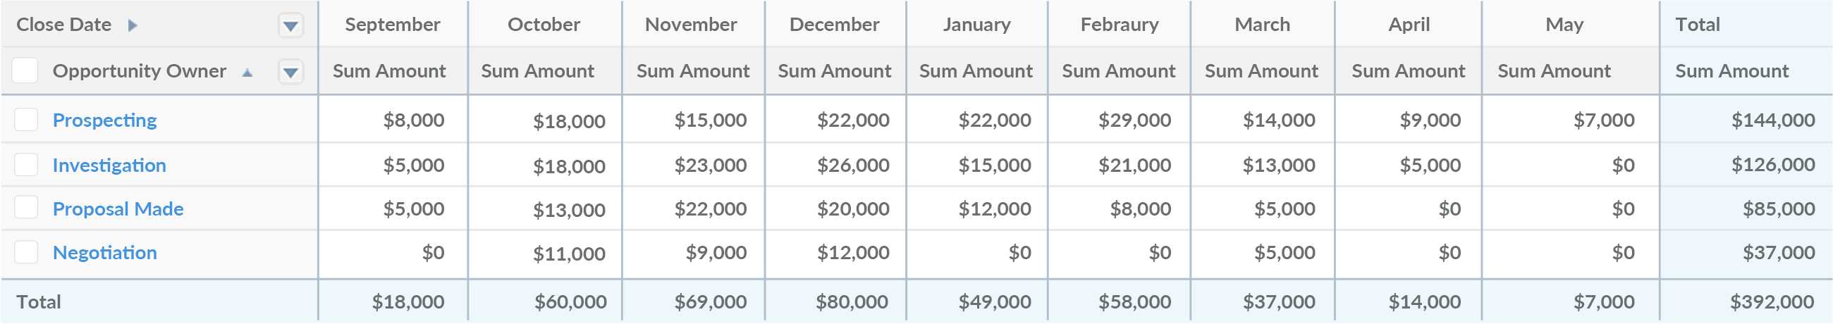1833x324 pixels.
Task: Click the Proposal Made link
Action: (x=118, y=209)
